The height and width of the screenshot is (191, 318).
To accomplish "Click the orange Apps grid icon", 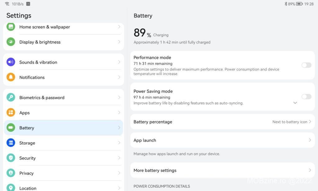I will point(11,113).
